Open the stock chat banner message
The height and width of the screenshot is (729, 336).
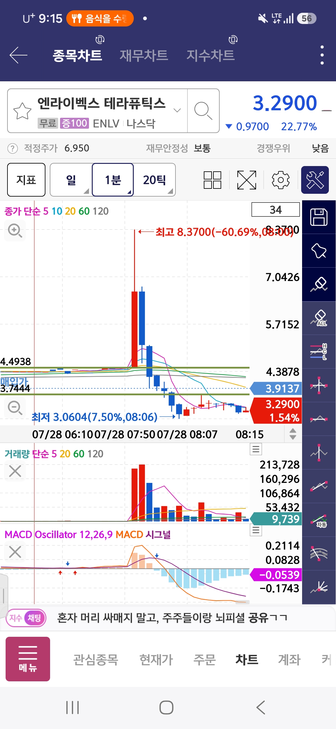pyautogui.click(x=172, y=618)
